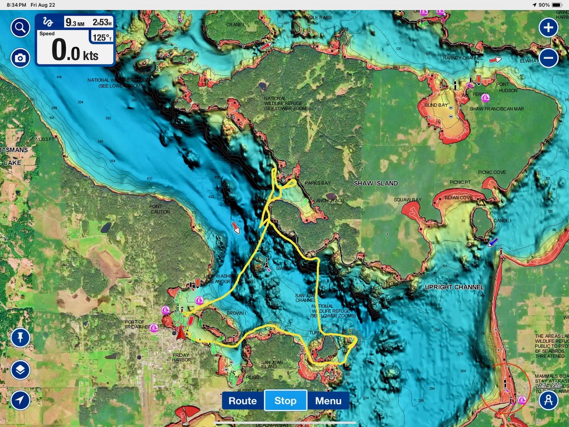
Task: Drop a marker with the pin icon
Action: click(x=20, y=338)
